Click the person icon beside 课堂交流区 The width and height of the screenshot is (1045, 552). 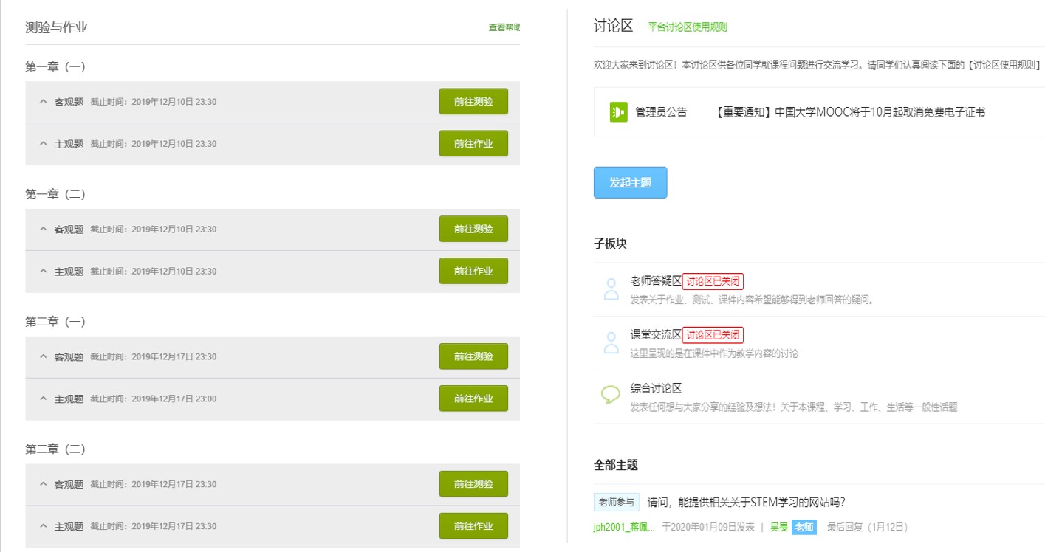[x=611, y=343]
